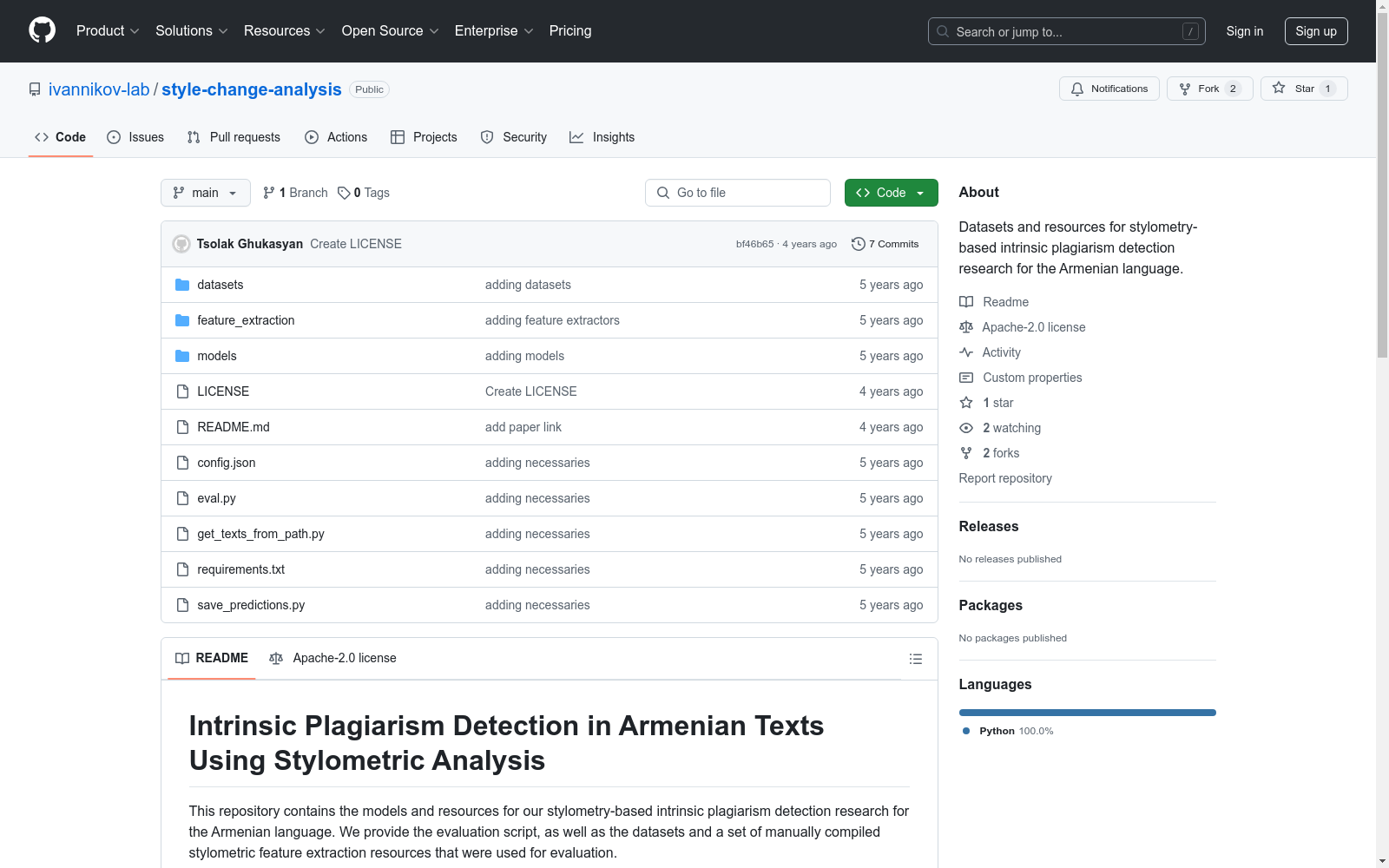Screen dimensions: 1389x868
Task: Expand the Solutions menu
Action: pyautogui.click(x=192, y=30)
